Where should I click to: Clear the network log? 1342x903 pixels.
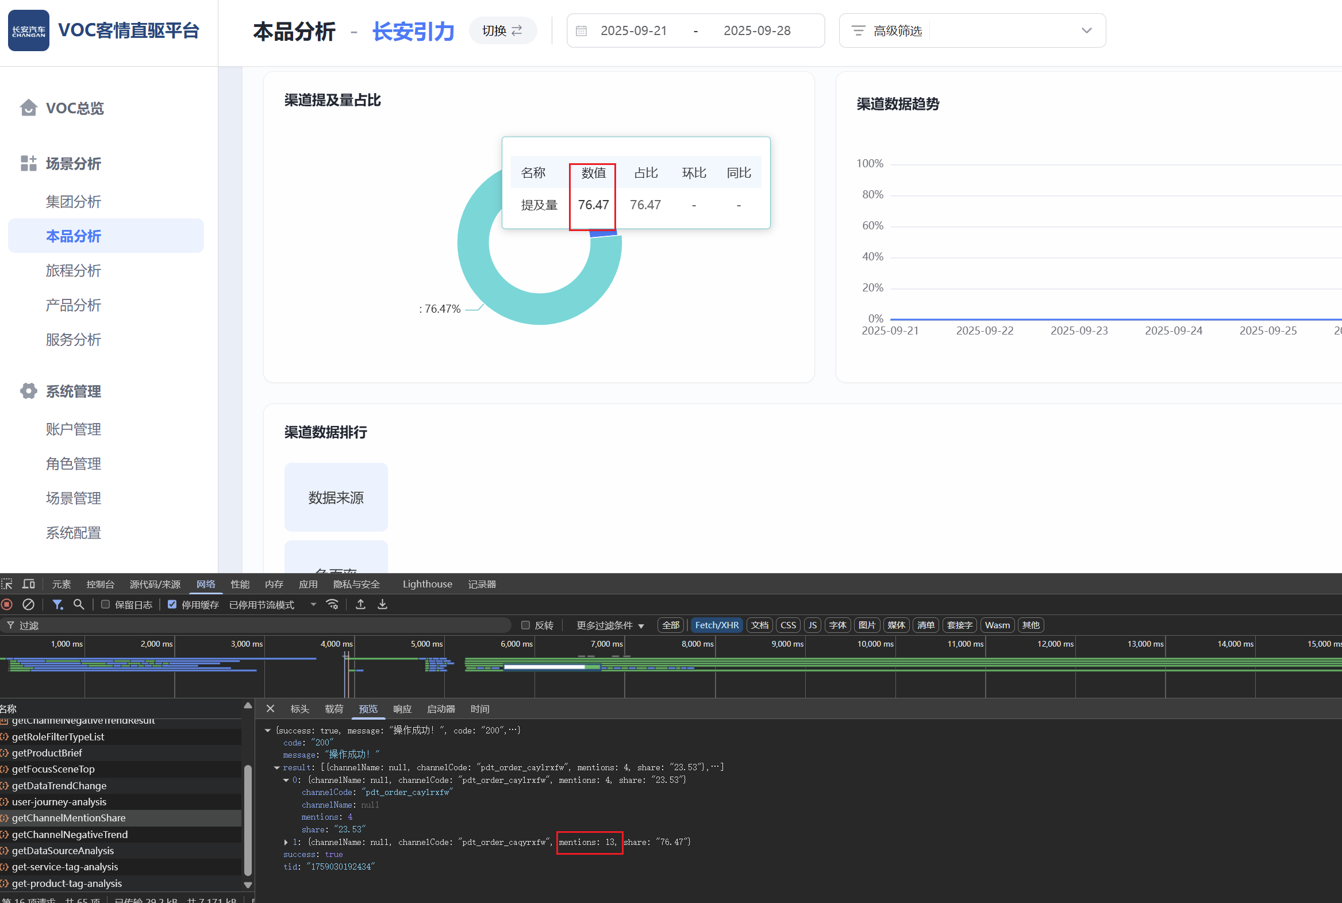point(28,604)
